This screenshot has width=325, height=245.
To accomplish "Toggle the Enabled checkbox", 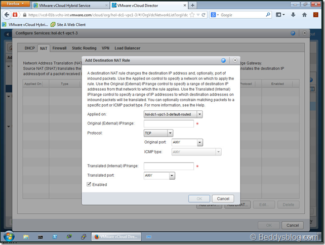I will (89, 184).
